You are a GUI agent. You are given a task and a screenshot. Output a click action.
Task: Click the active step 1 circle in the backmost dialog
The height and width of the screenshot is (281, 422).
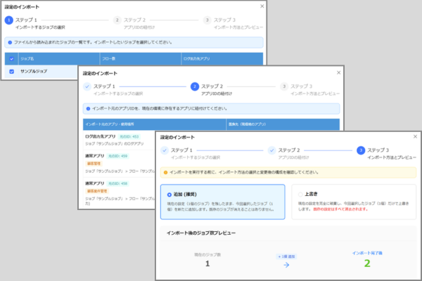9,20
